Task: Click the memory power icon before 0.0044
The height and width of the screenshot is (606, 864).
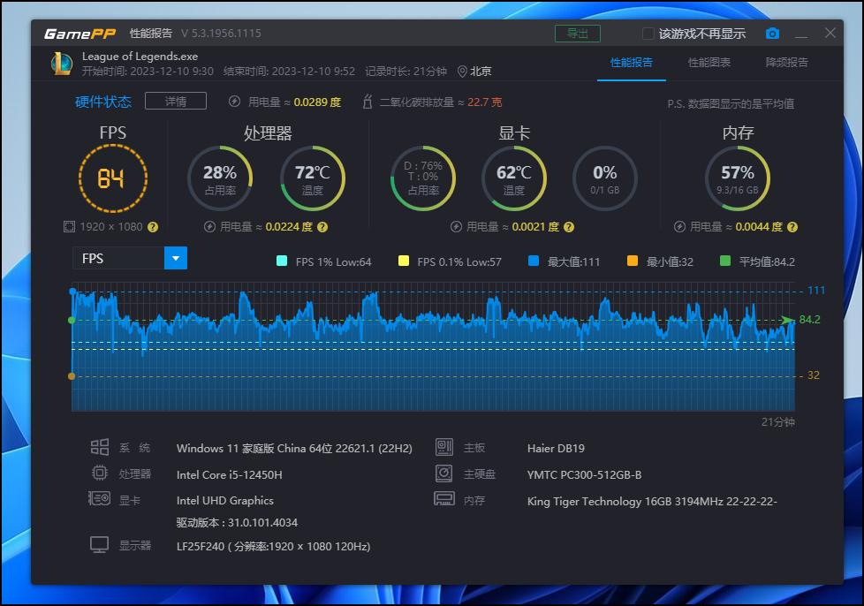Action: (x=679, y=226)
